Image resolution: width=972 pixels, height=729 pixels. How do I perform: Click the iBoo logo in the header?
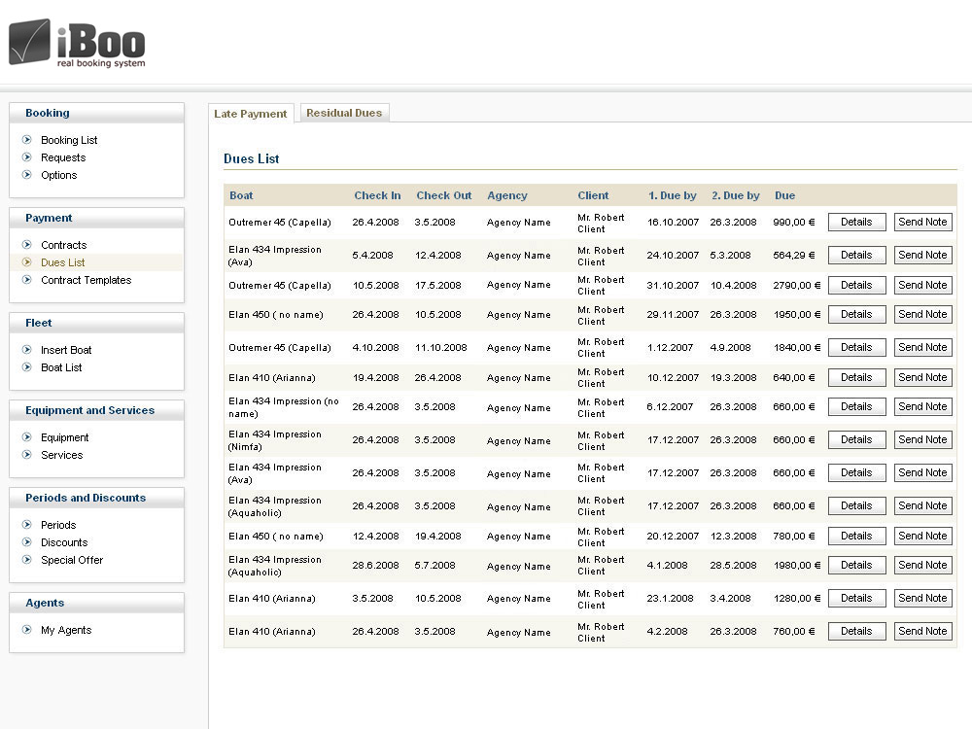point(77,43)
